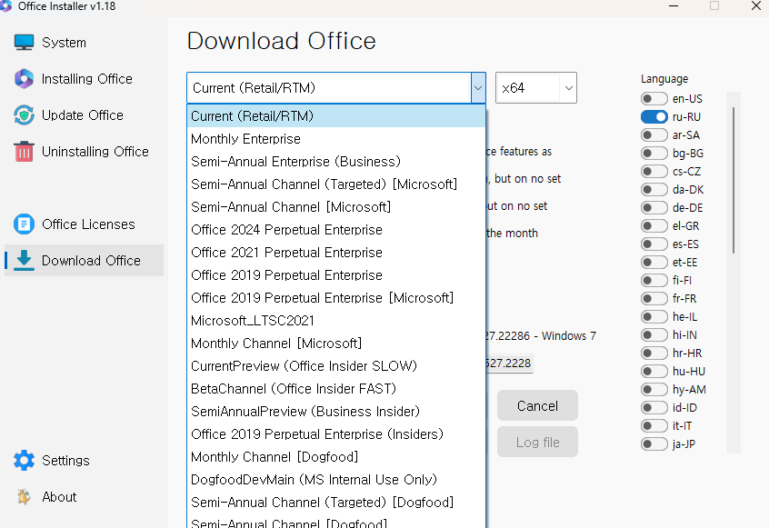Viewport: 769px width, 528px height.
Task: Click the System monitor icon
Action: [24, 42]
